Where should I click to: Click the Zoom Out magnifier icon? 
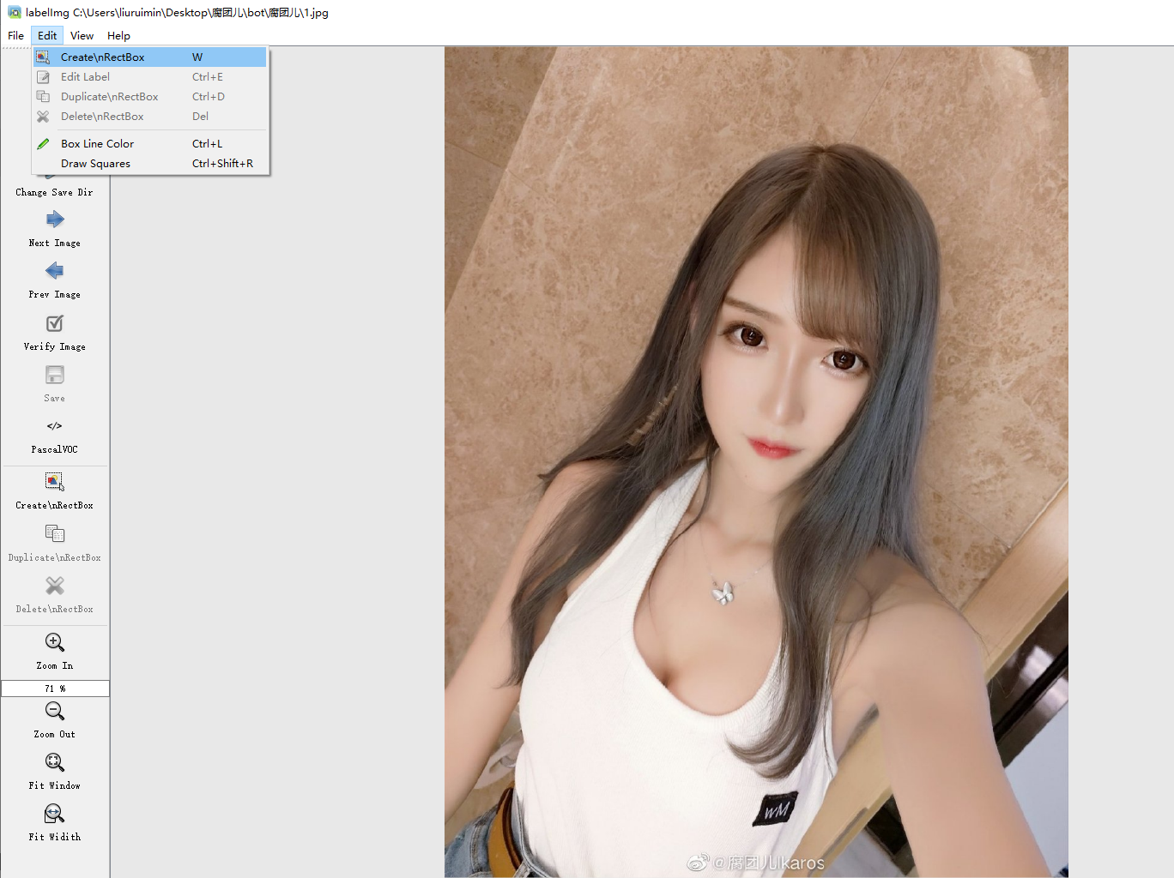(55, 711)
